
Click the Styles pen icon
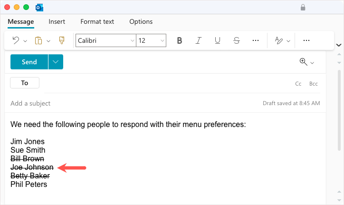[279, 41]
